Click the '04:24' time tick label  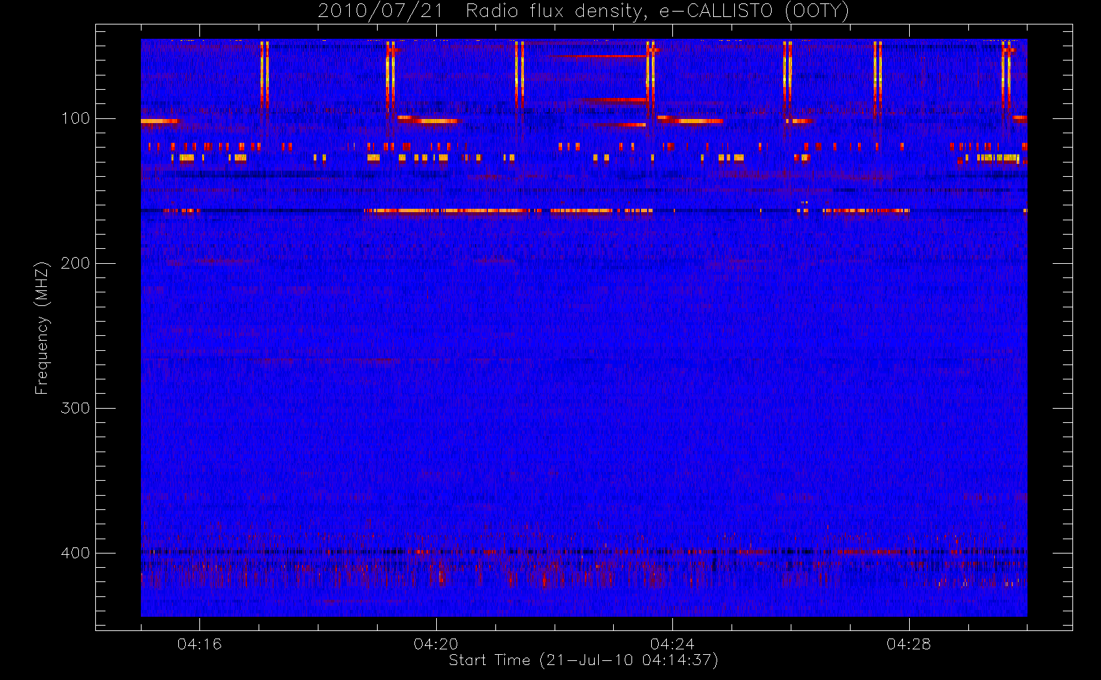tap(672, 644)
